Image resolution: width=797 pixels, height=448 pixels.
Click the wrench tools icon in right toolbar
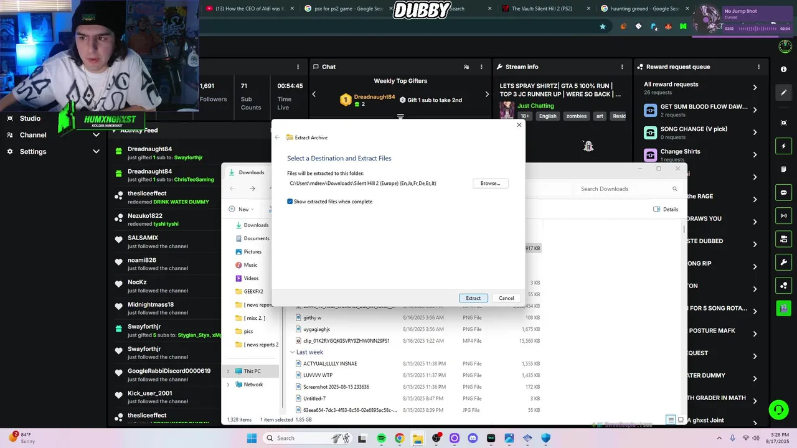click(783, 262)
